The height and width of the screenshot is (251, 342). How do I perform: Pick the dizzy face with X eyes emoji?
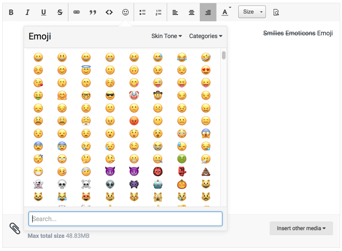[x=158, y=133]
